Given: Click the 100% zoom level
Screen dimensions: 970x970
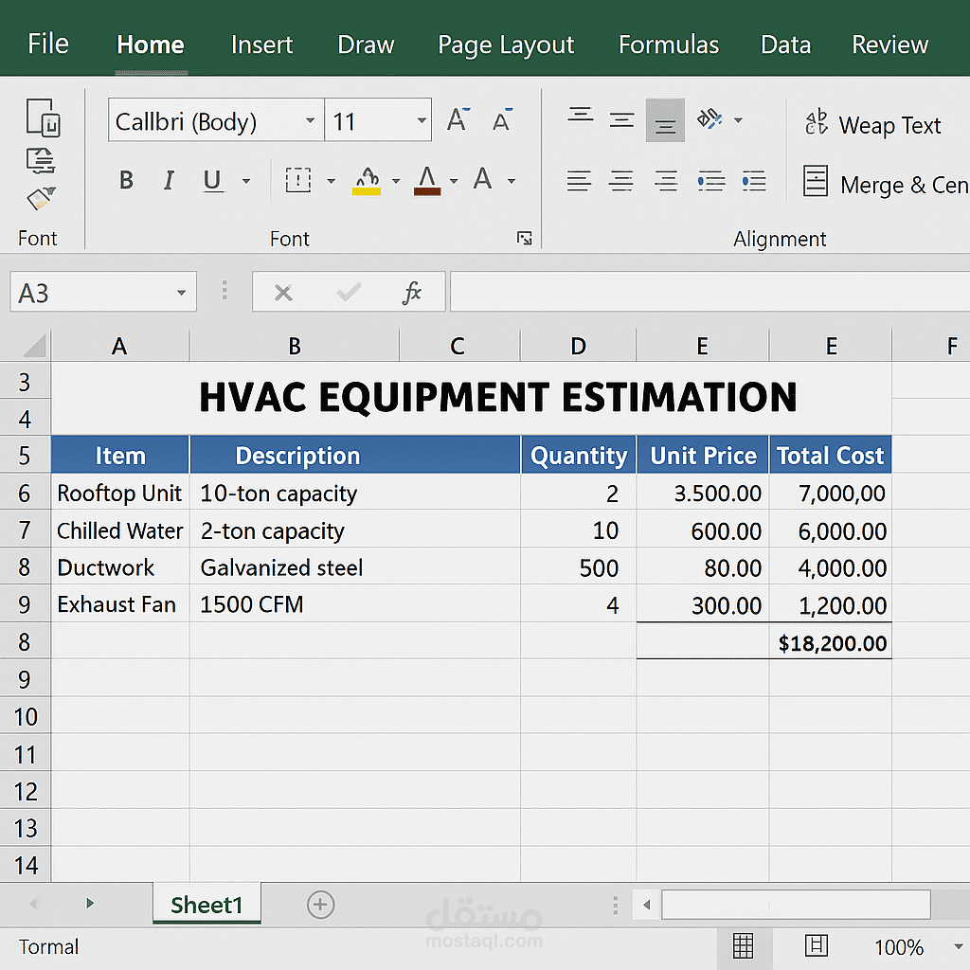Looking at the screenshot, I should tap(898, 947).
